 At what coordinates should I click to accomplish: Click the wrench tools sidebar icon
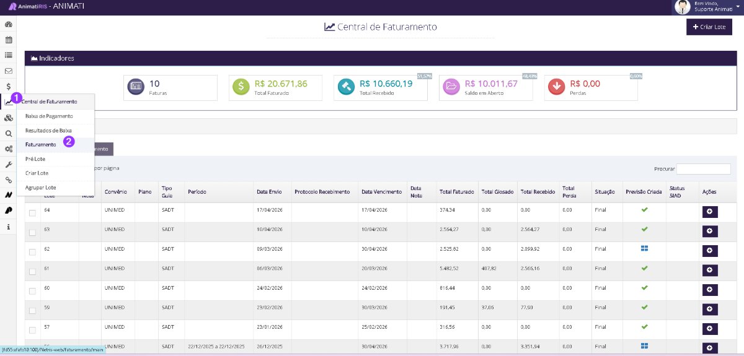click(x=8, y=164)
